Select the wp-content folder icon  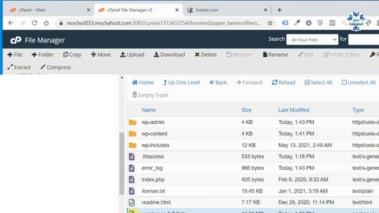[133, 134]
